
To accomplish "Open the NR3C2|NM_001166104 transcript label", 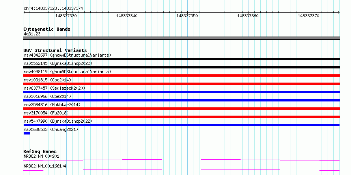I will click(45, 166).
